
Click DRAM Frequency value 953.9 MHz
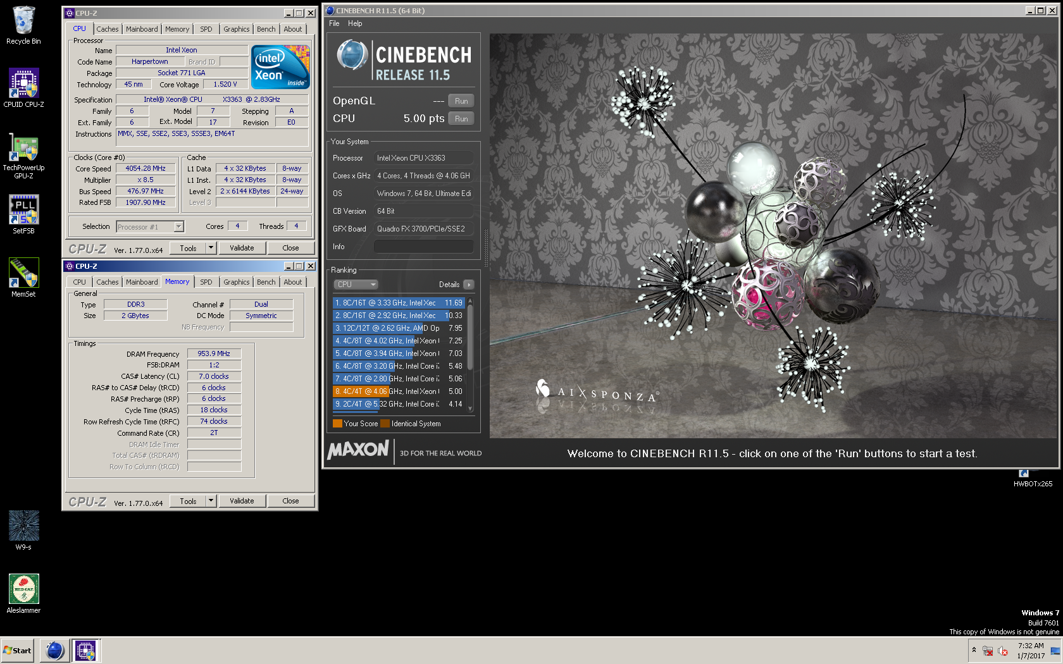(214, 354)
